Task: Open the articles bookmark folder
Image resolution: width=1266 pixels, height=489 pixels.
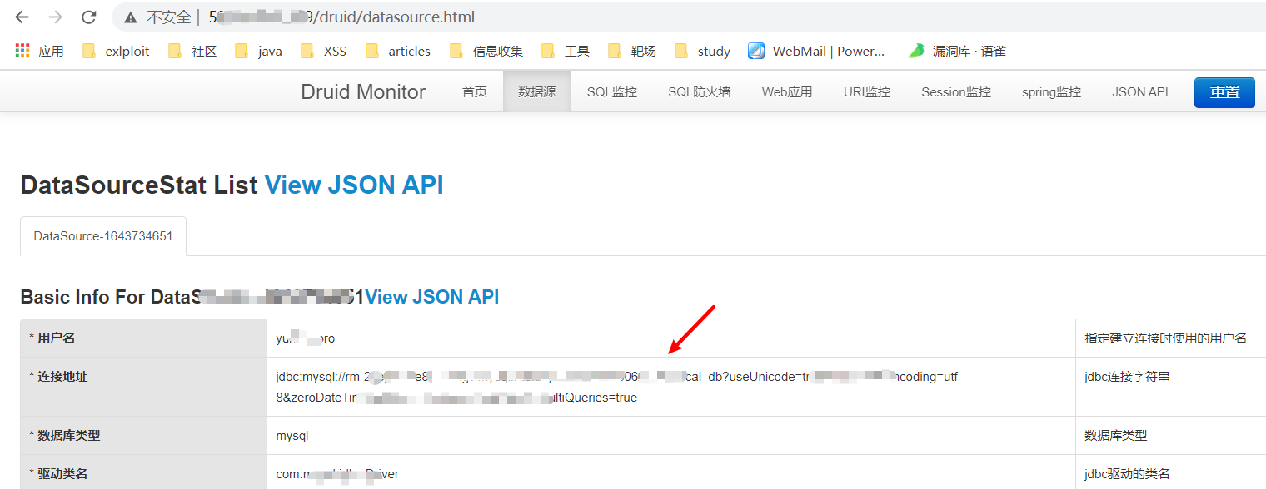Action: (399, 51)
